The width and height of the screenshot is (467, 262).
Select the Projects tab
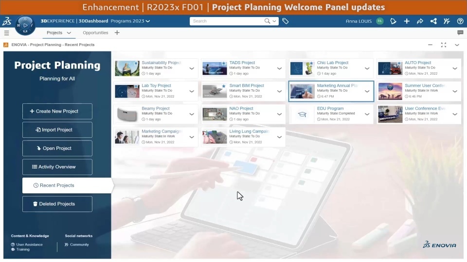(x=59, y=33)
